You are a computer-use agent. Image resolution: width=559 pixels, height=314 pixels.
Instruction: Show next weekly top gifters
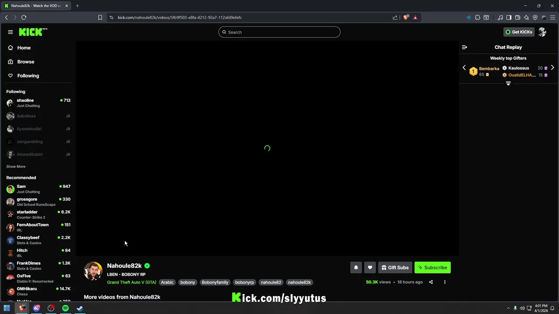(x=552, y=68)
